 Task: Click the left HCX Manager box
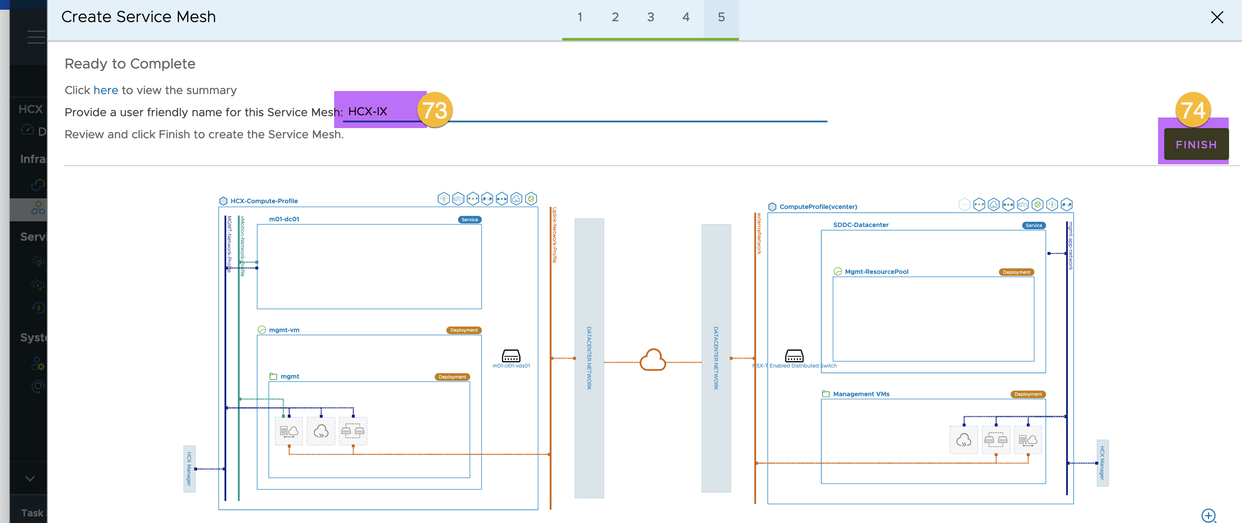[189, 469]
